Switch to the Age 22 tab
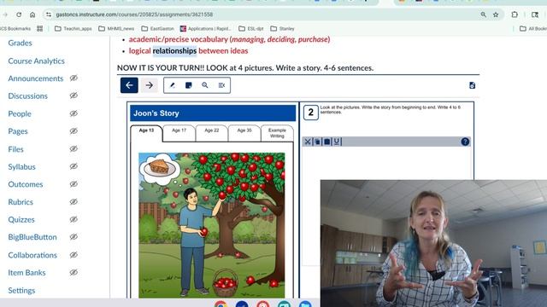Image resolution: width=547 pixels, height=307 pixels. tap(212, 133)
